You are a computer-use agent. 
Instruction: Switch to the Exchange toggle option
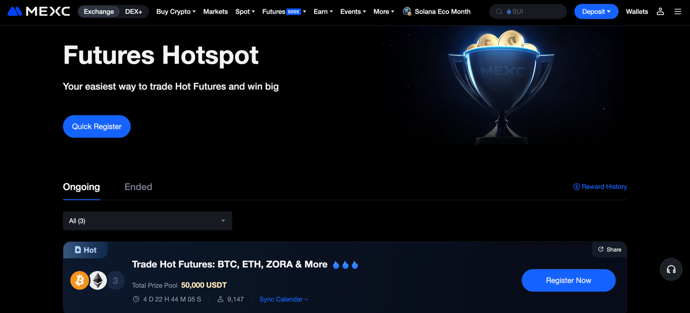tap(99, 11)
